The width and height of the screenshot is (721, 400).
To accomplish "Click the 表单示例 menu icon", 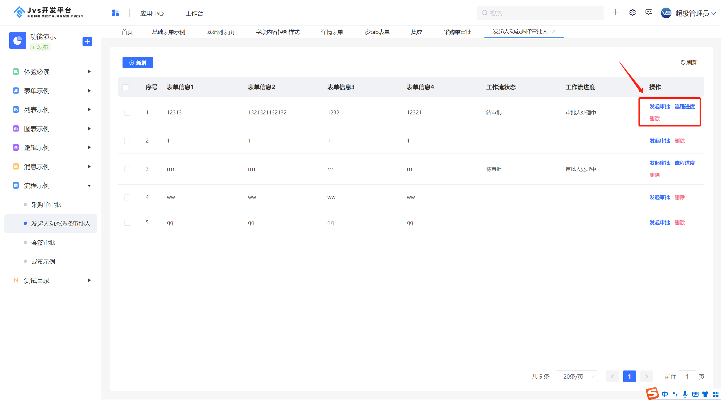I will click(16, 91).
